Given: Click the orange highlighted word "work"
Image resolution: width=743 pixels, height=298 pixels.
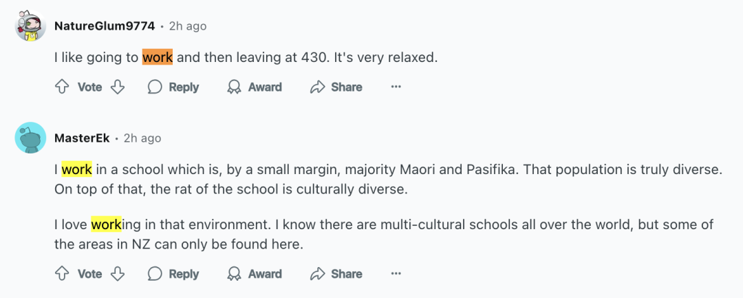Looking at the screenshot, I should [x=158, y=58].
